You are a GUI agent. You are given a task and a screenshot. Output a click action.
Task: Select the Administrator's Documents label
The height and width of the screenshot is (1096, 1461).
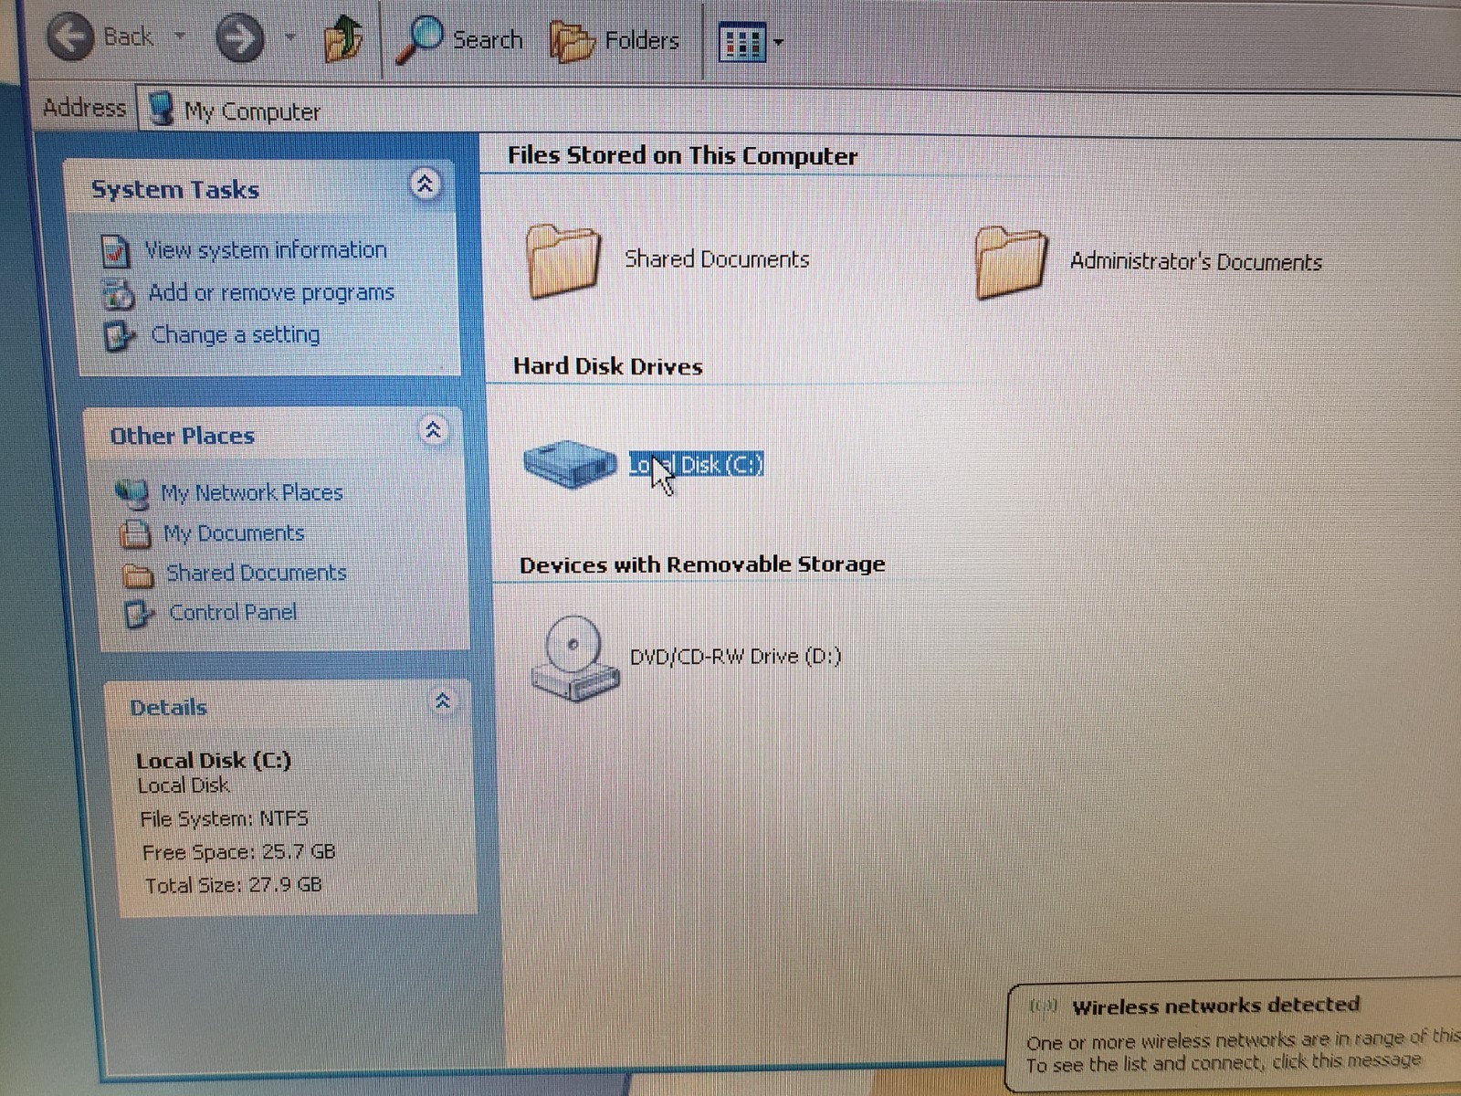point(1196,262)
